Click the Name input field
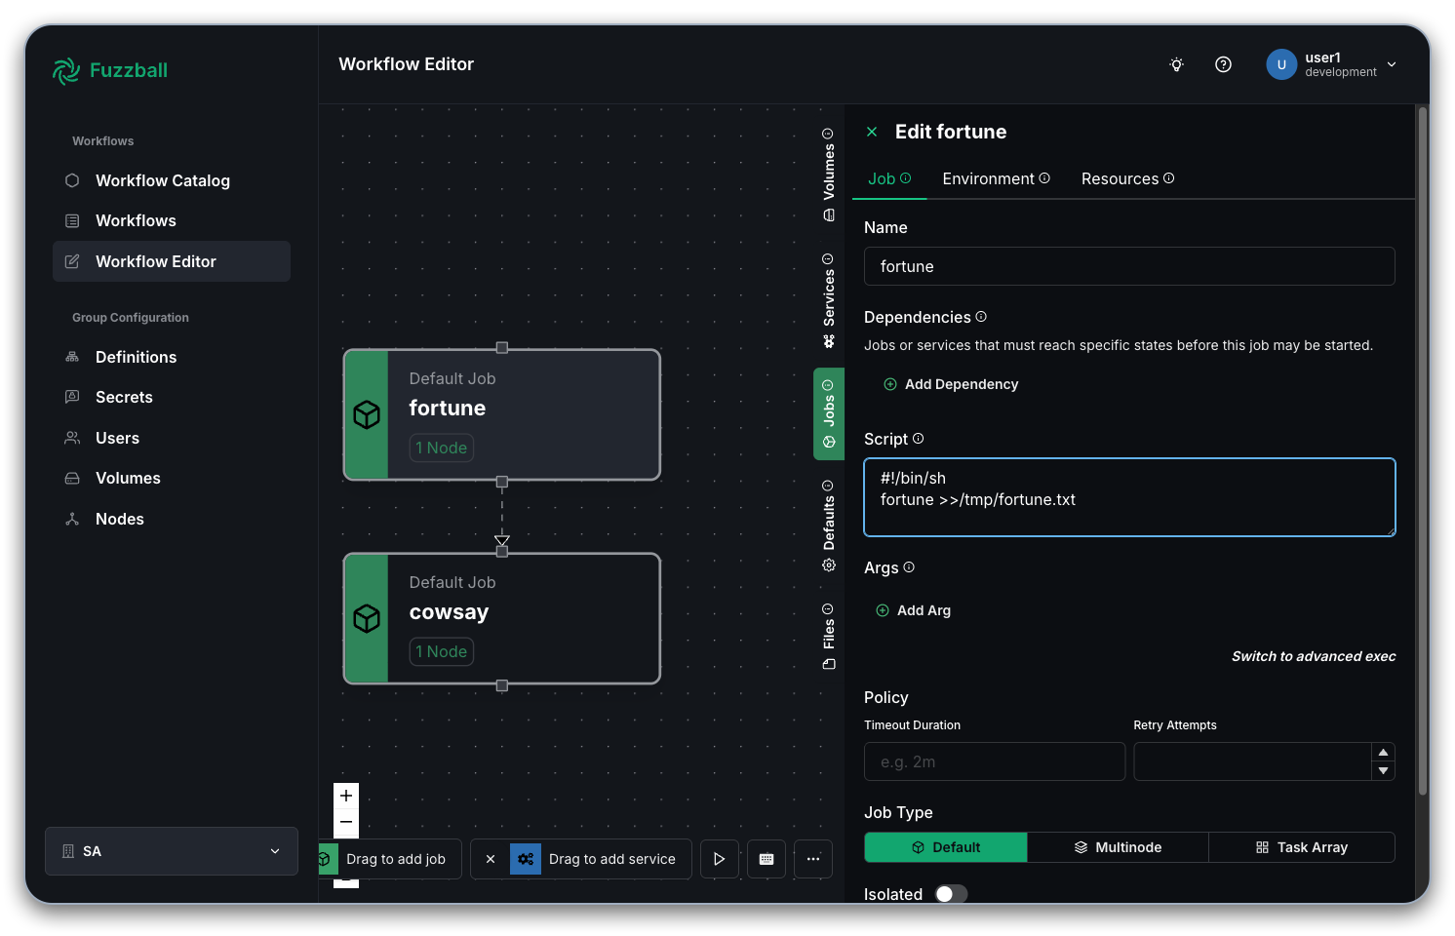The width and height of the screenshot is (1455, 936). click(1129, 266)
